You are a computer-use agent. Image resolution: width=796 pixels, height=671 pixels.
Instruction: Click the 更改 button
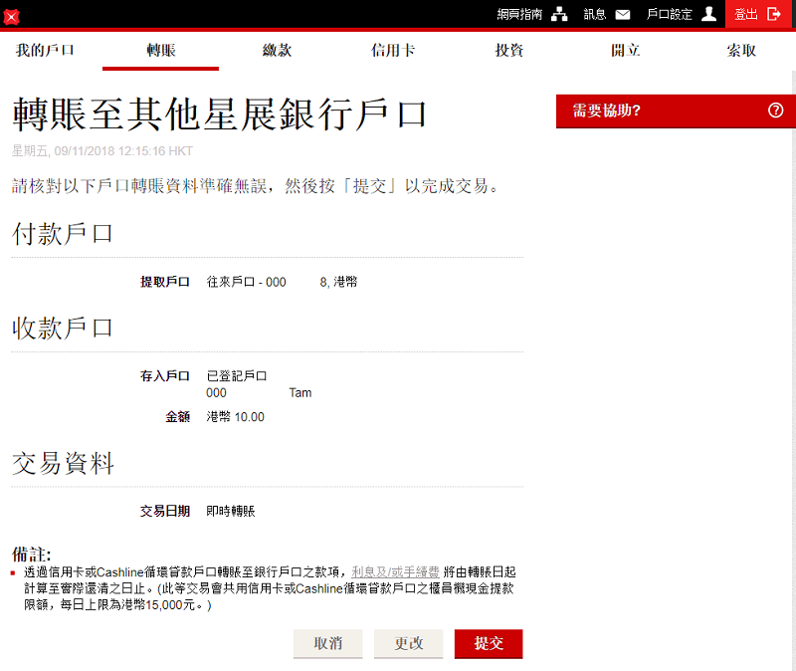(x=408, y=644)
